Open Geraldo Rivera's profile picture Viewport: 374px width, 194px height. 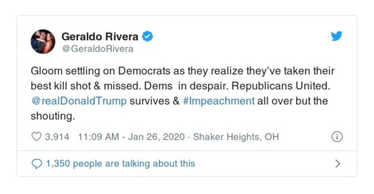pos(43,42)
